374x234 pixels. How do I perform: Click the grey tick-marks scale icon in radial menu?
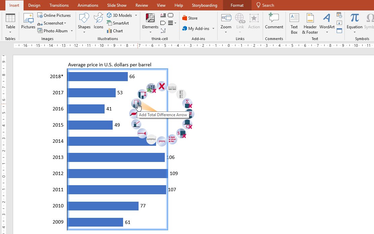[x=151, y=139]
